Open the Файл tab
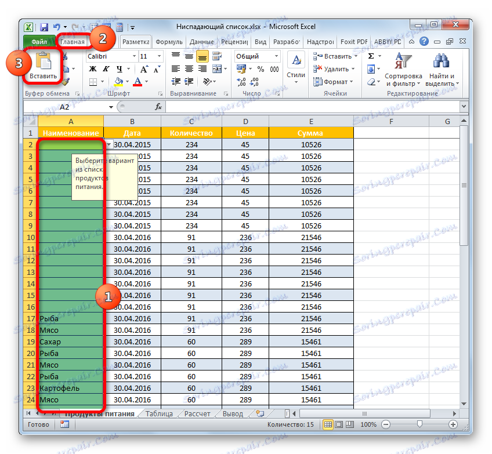This screenshot has width=492, height=454. (39, 41)
